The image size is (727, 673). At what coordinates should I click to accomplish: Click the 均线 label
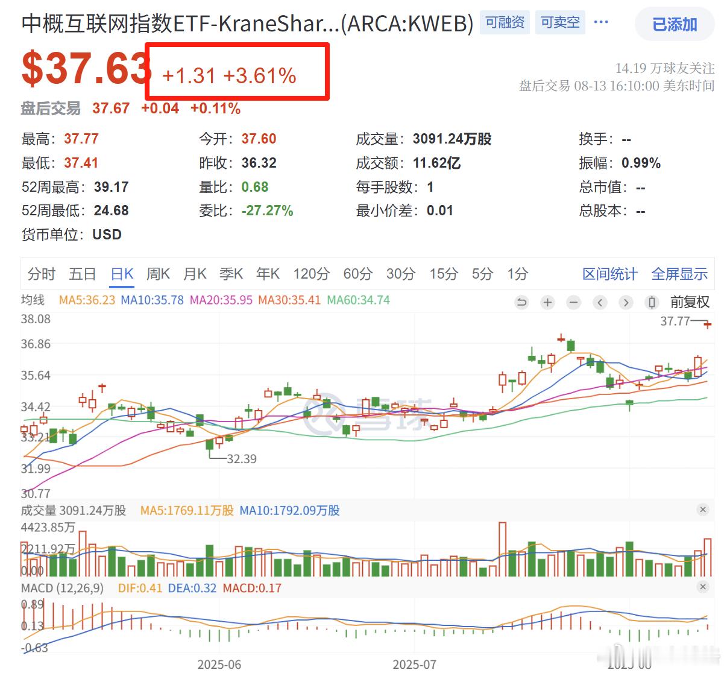tap(33, 300)
